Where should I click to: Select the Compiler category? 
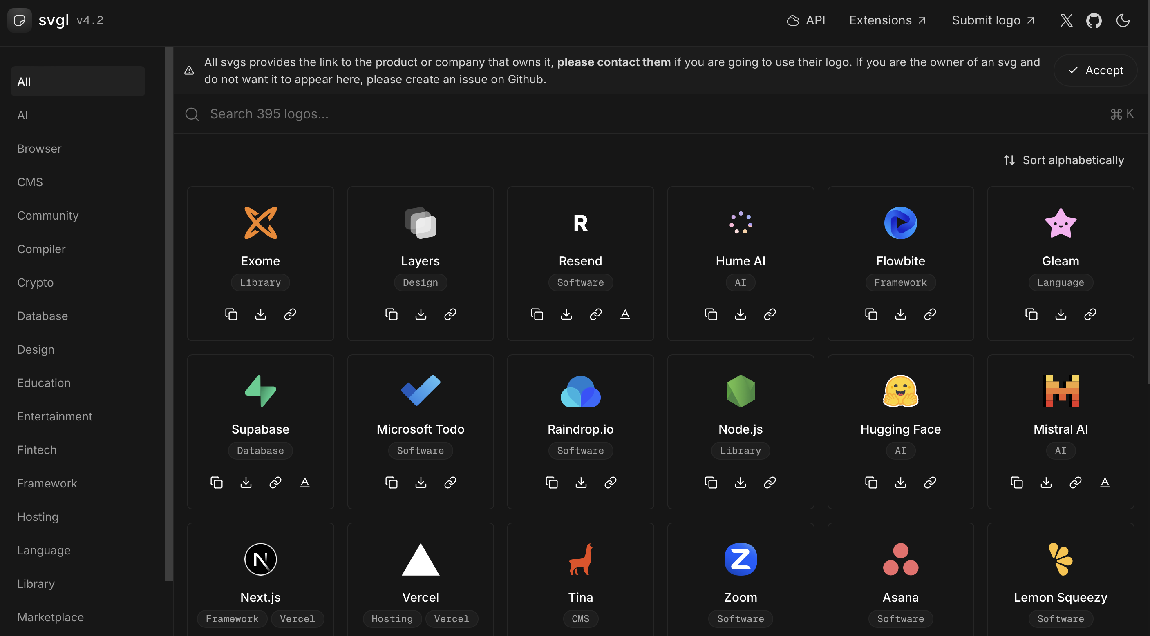[x=78, y=249]
